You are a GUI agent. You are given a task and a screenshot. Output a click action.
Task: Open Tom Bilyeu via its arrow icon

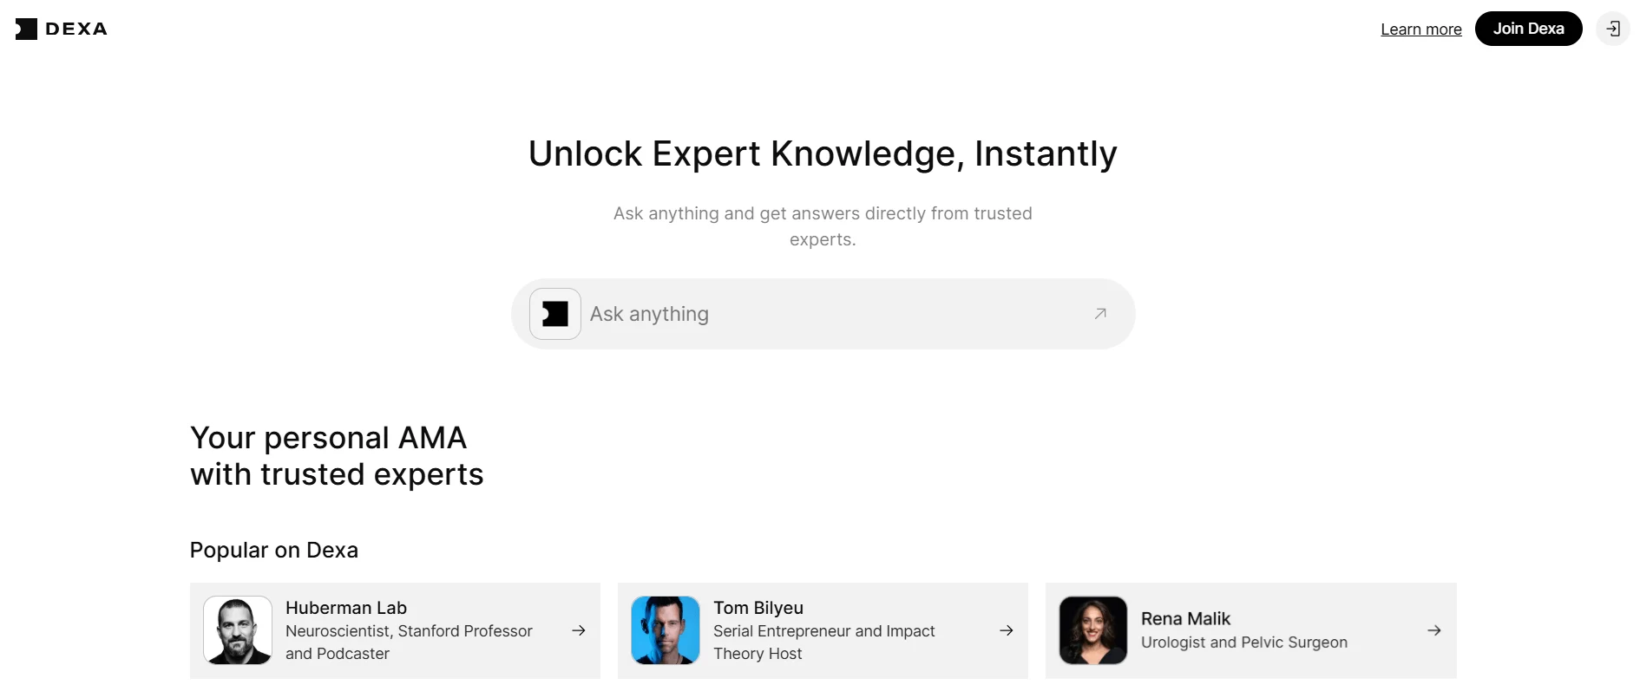tap(1006, 630)
